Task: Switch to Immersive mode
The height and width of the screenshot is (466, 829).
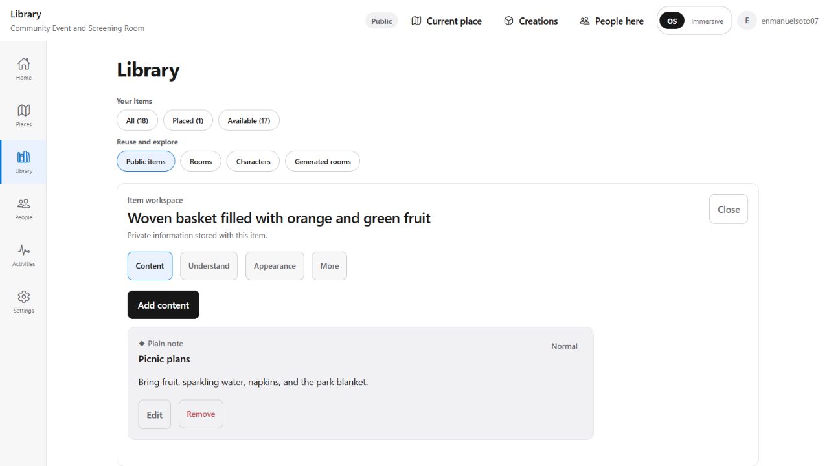Action: click(707, 21)
